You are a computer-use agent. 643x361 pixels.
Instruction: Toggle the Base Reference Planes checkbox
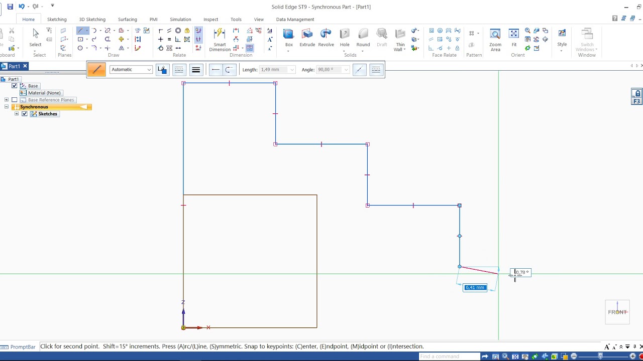click(x=15, y=100)
